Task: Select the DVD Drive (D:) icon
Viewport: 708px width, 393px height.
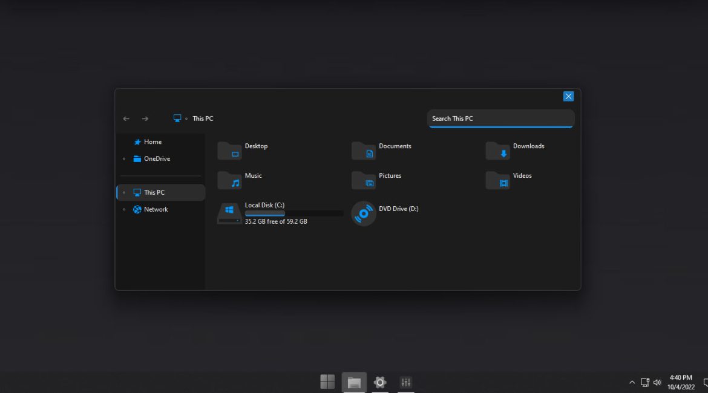Action: point(364,213)
